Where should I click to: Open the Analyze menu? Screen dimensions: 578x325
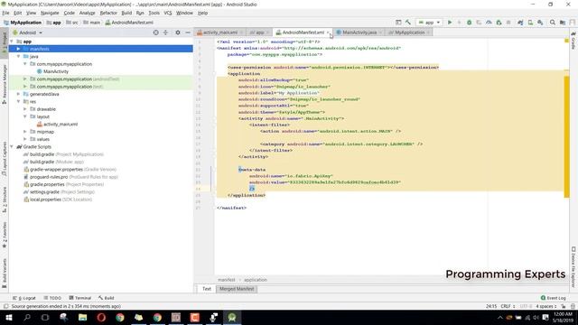(x=87, y=13)
